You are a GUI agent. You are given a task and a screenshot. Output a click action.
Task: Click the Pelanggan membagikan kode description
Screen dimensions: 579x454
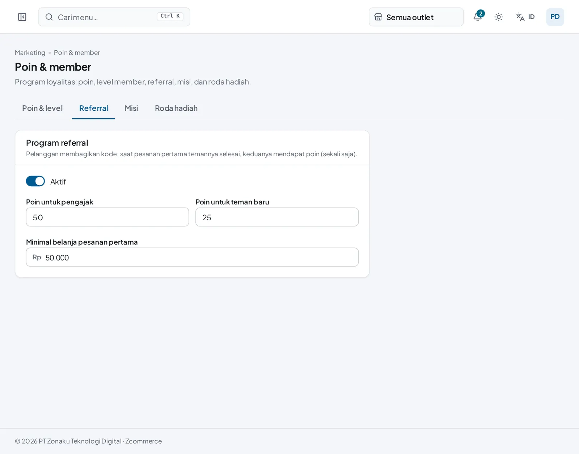[x=191, y=154]
